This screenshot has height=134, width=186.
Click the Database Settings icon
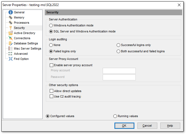coord(11,43)
